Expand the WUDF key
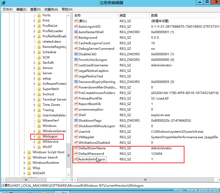The height and width of the screenshot is (193, 220). point(34,147)
